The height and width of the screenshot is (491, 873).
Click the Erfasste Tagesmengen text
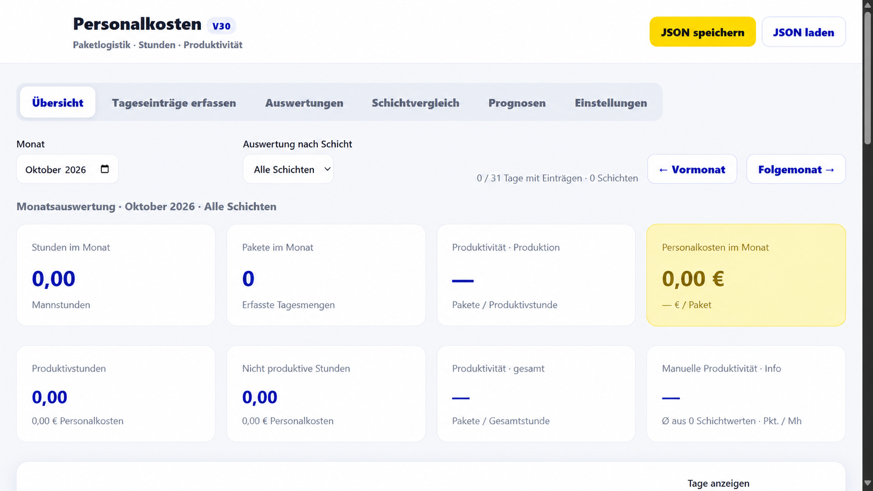[288, 305]
